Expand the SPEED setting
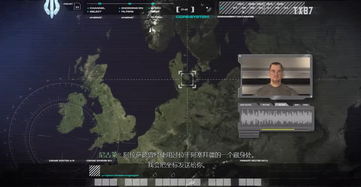The width and height of the screenshot is (361, 187). coord(156,8)
